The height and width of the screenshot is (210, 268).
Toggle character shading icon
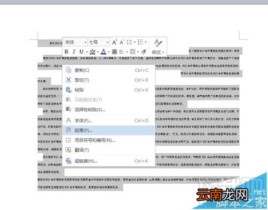[114, 52]
